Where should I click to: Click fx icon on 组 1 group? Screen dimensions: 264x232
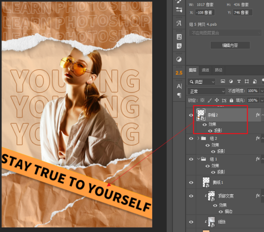(x=258, y=159)
